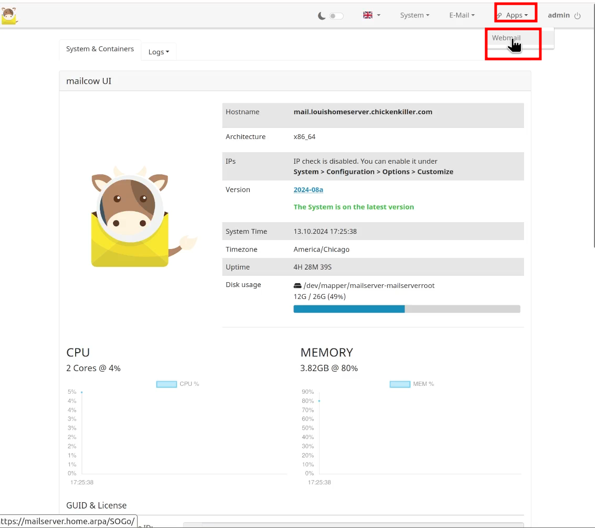Click the 'Disk usage' row label
This screenshot has width=595, height=528.
(x=243, y=285)
